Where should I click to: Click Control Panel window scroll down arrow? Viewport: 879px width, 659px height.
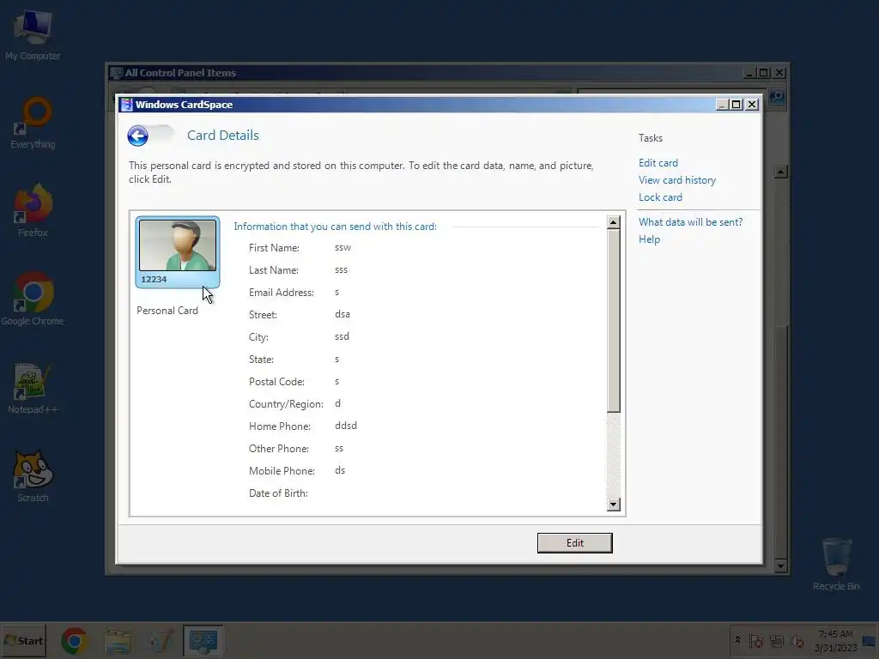[x=780, y=565]
